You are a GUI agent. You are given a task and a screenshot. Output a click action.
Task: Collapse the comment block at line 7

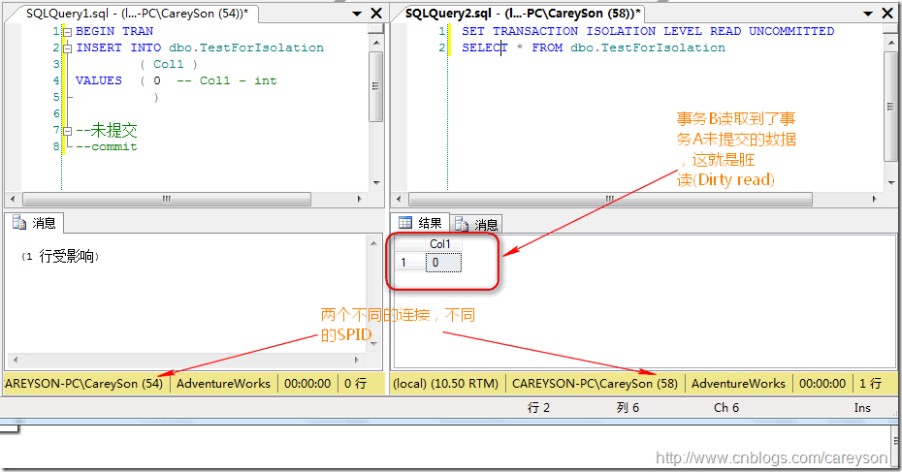click(67, 131)
